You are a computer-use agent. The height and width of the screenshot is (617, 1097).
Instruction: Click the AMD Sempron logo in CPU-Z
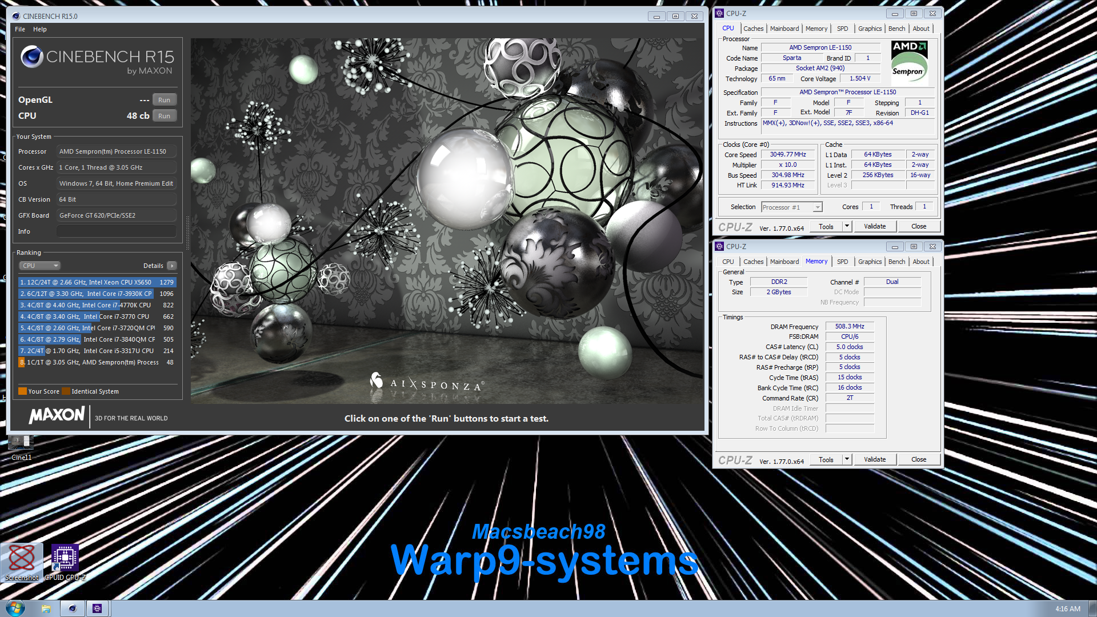click(x=909, y=63)
